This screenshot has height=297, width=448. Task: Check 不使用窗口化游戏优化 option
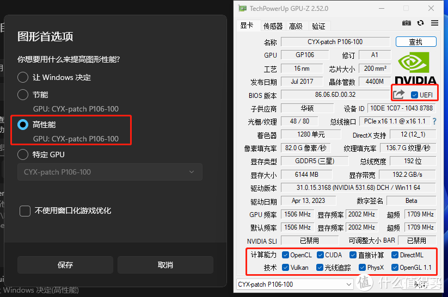25,211
